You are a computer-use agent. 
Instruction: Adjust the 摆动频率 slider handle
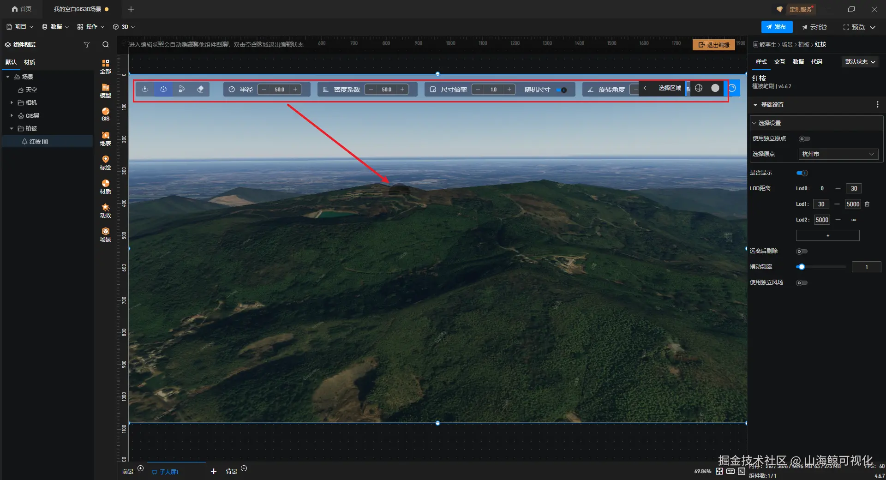tap(802, 267)
